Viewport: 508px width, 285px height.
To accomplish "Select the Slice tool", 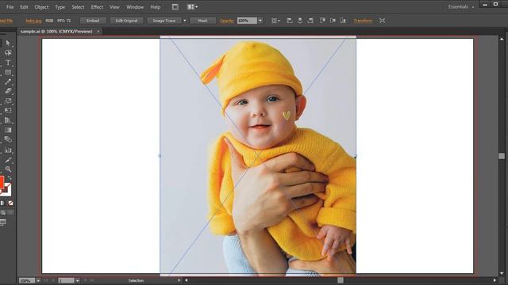I will (x=8, y=160).
